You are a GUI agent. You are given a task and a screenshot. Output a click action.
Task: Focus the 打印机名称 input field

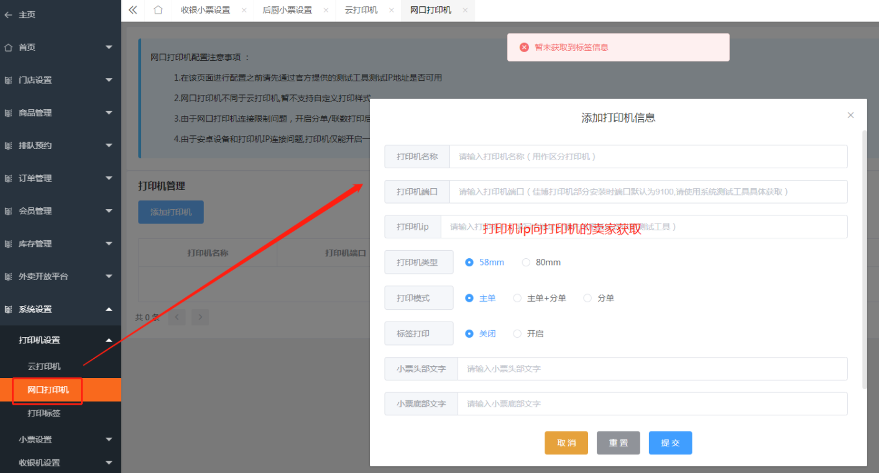pyautogui.click(x=648, y=156)
